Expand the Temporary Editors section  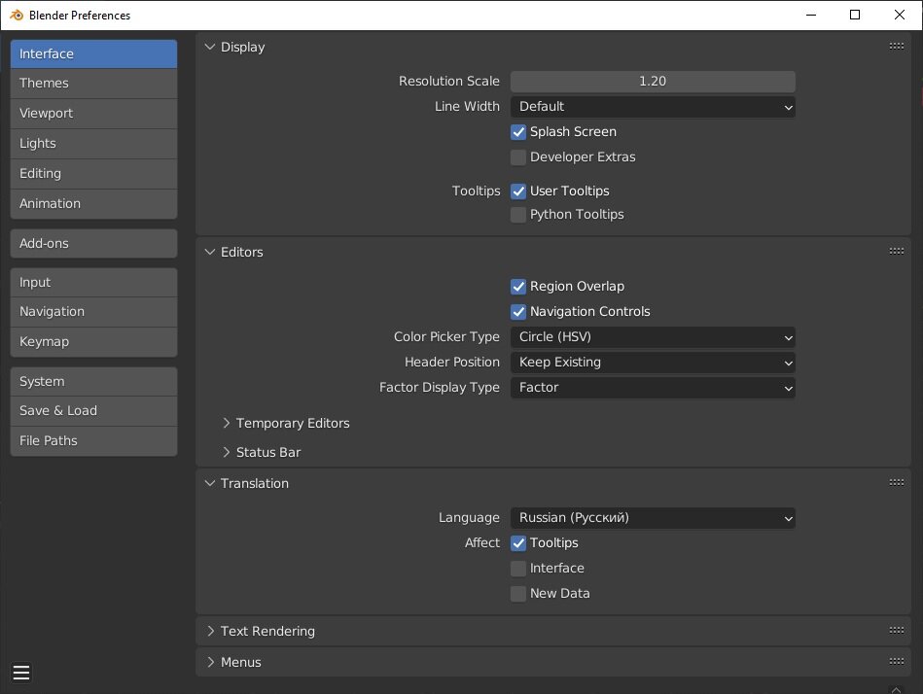(227, 424)
